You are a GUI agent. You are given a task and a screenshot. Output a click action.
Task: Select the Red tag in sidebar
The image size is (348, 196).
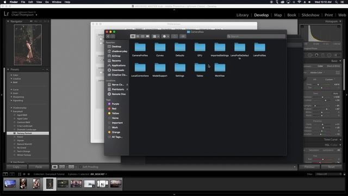click(112, 108)
